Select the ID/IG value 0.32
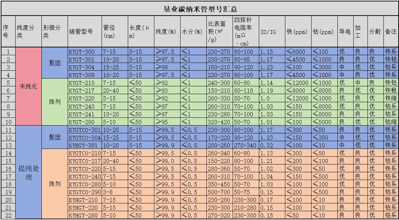This screenshot has width=399, height=220. pos(272,145)
